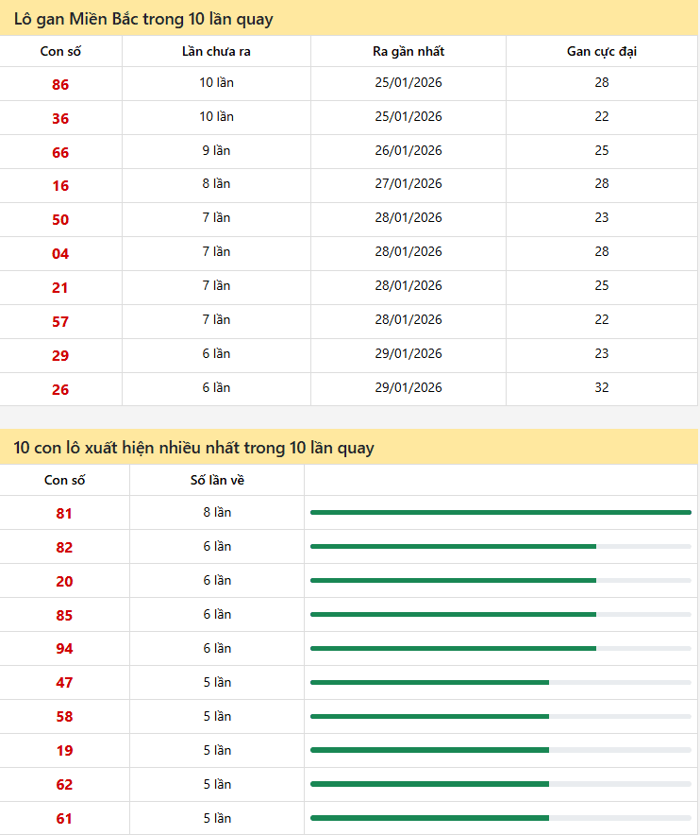Screen dimensions: 700x835
Task: Click number 26 in the lô gan table
Action: point(60,389)
